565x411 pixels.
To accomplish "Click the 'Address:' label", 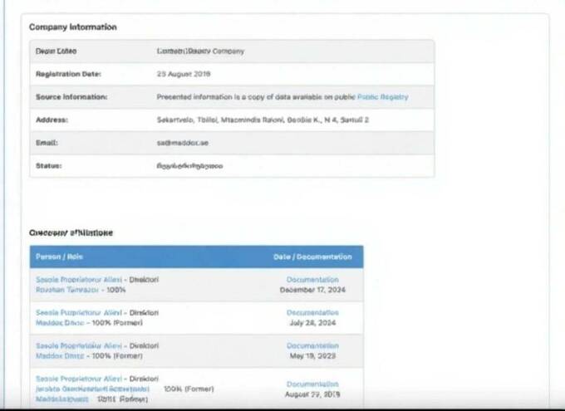I will [52, 120].
